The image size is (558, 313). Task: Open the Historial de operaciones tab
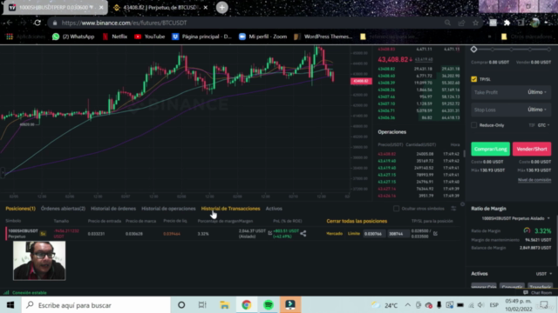[168, 209]
